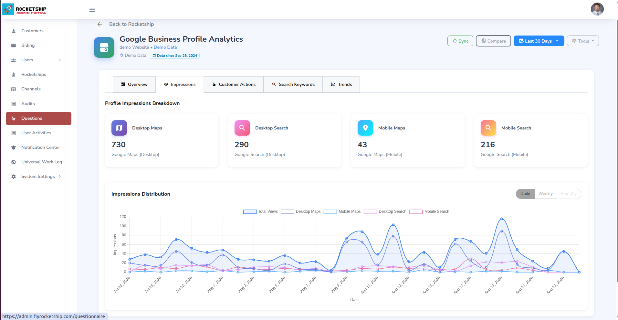Switch chart to Weekly view
This screenshot has width=618, height=320.
[546, 194]
